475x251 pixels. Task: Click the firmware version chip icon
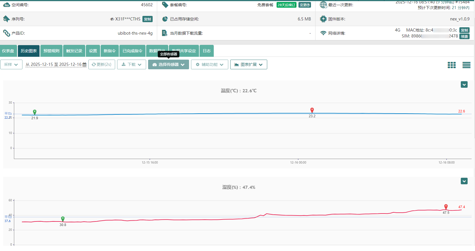click(x=323, y=19)
